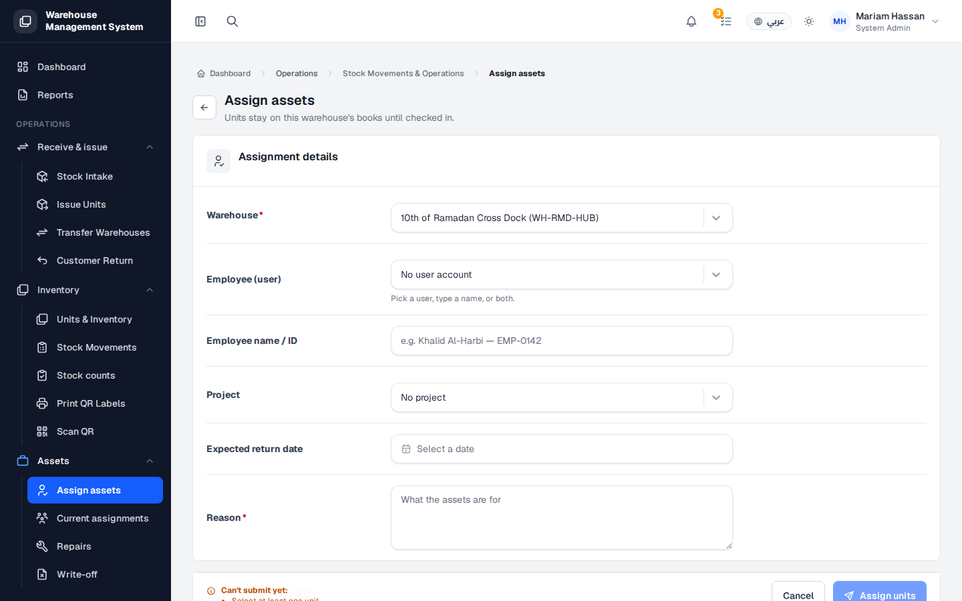Open Repairs page

[95, 546]
